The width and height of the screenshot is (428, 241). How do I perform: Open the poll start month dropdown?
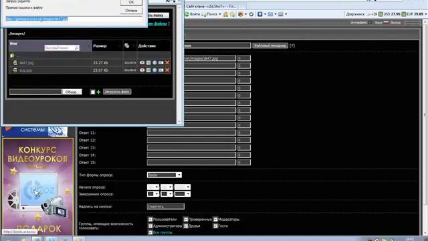(167, 187)
